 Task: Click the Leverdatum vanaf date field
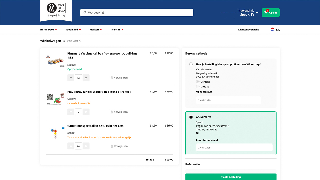click(x=234, y=148)
